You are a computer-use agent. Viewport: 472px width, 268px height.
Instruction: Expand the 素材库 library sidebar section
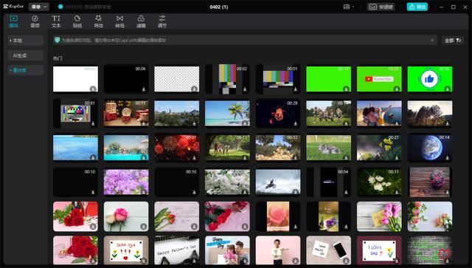(26, 70)
